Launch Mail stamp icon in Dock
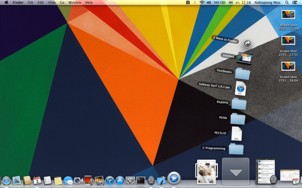302x188 pixels. pos(16,181)
